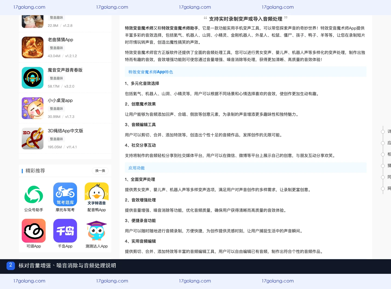Click the 1、全面变声处理 heading
Image resolution: width=391 pixels, height=289 pixels.
pyautogui.click(x=140, y=179)
